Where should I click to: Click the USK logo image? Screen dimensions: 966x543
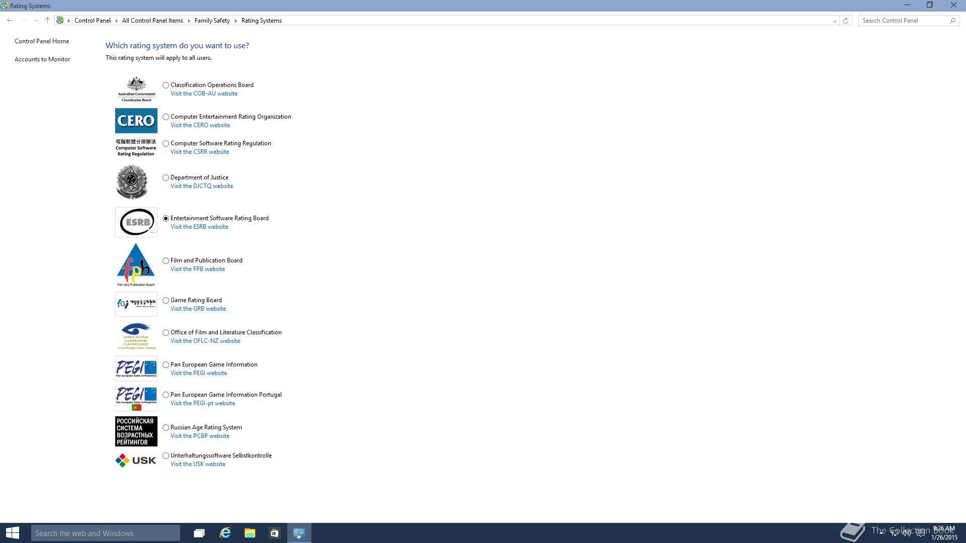[136, 460]
